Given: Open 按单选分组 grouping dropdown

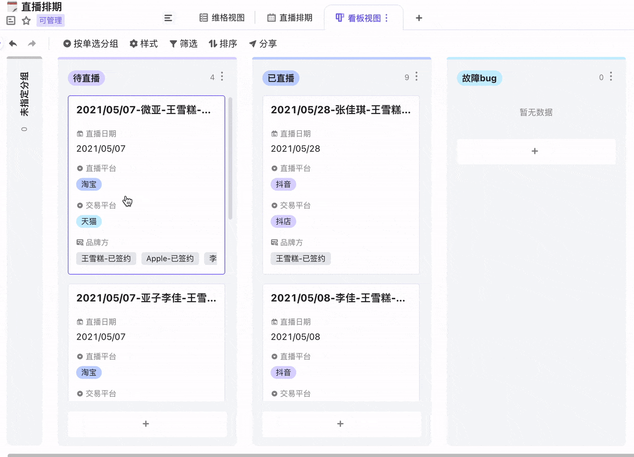Looking at the screenshot, I should (x=91, y=44).
